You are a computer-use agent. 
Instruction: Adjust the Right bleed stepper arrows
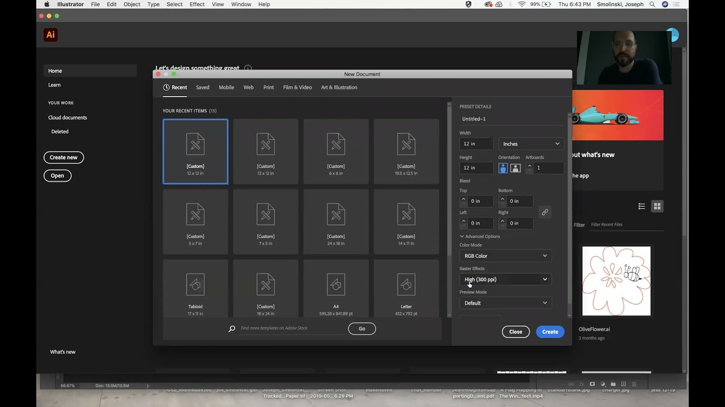point(502,223)
